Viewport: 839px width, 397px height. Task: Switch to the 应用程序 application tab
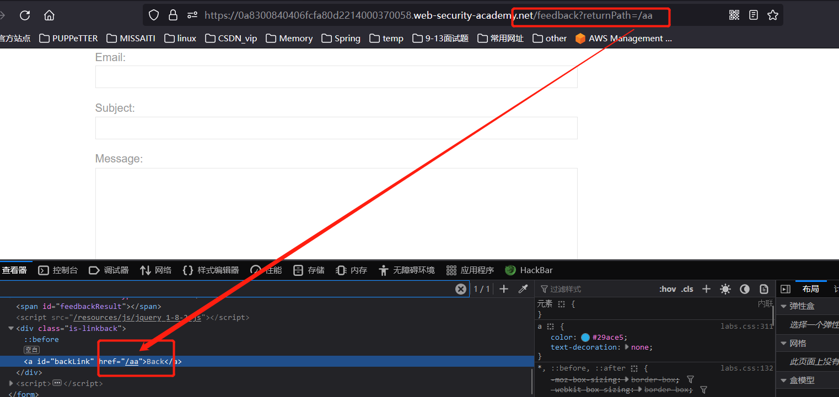click(x=470, y=270)
